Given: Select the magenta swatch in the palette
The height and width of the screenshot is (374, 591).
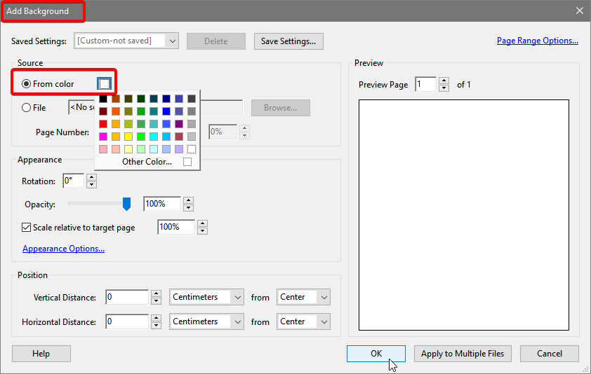Looking at the screenshot, I should [x=103, y=137].
